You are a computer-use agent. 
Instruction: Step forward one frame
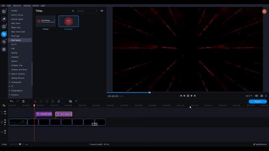coord(192,96)
